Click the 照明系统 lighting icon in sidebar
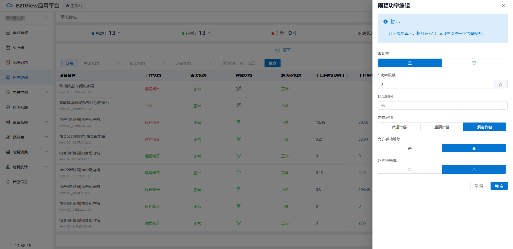 (x=8, y=107)
